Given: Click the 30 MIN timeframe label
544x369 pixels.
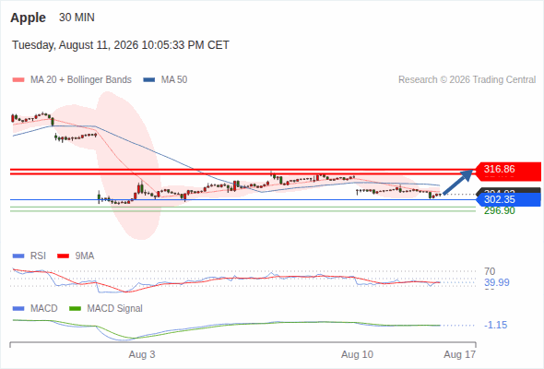Looking at the screenshot, I should click(77, 18).
